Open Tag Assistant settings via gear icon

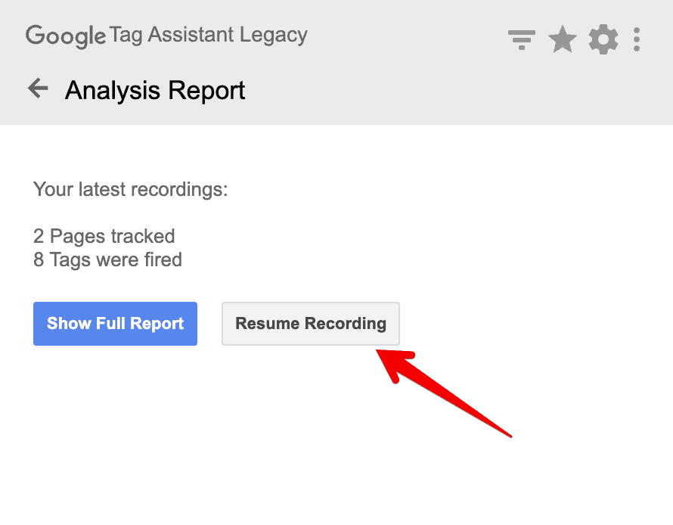(x=603, y=39)
